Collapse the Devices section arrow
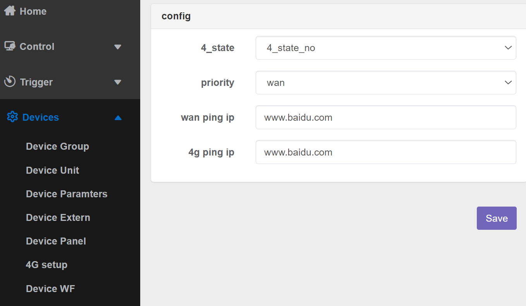Image resolution: width=526 pixels, height=306 pixels. point(118,117)
